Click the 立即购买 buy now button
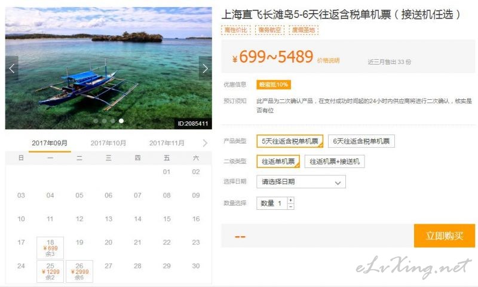The width and height of the screenshot is (478, 287). [x=445, y=236]
